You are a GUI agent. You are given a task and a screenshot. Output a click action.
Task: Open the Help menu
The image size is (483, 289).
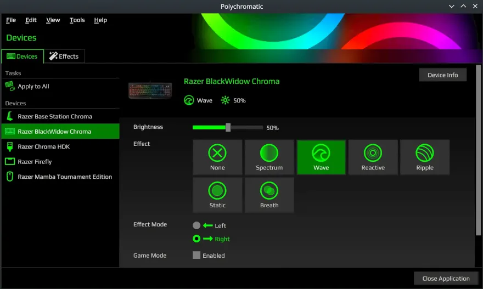pyautogui.click(x=100, y=20)
